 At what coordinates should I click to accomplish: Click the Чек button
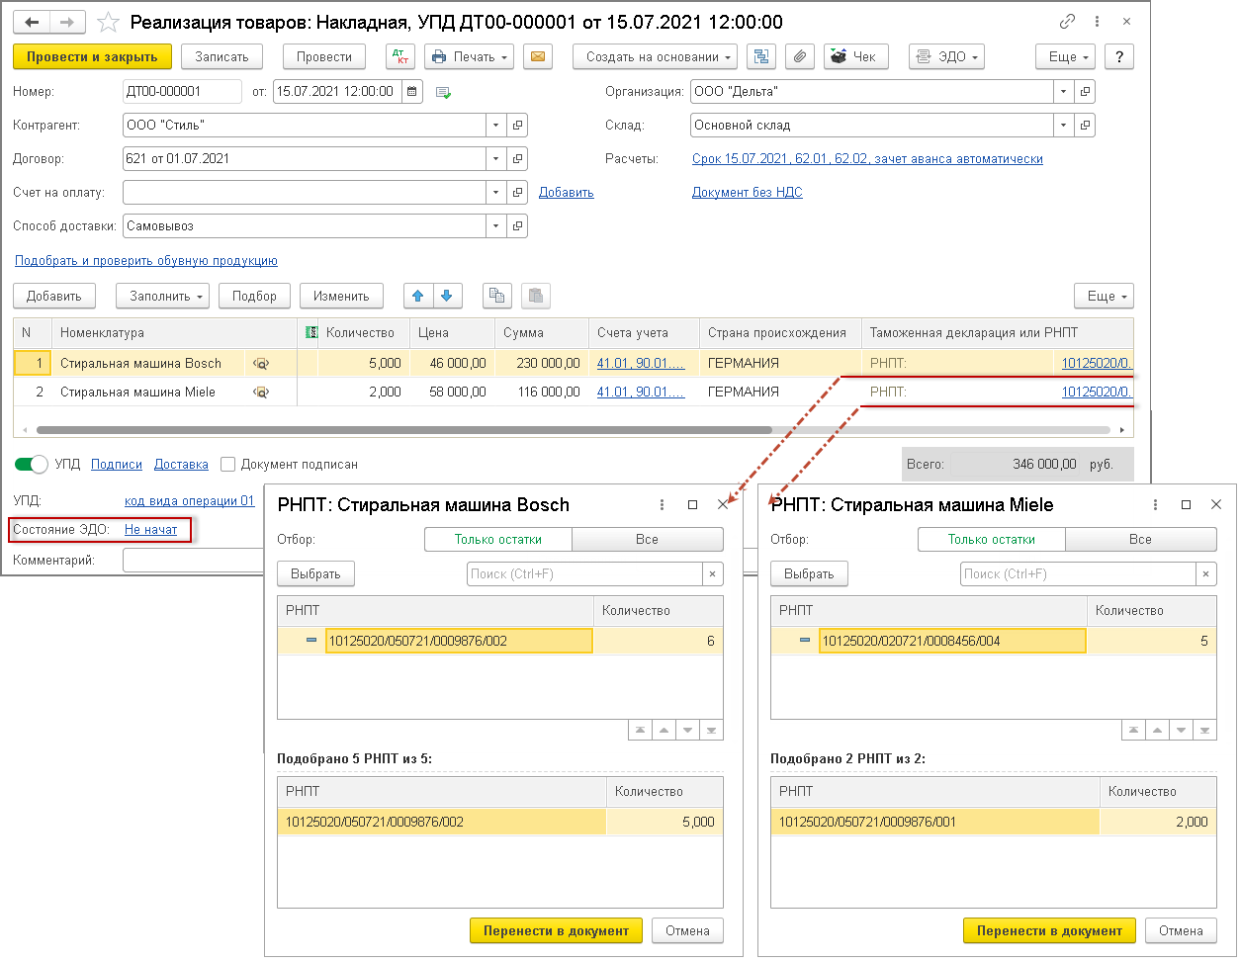[856, 56]
